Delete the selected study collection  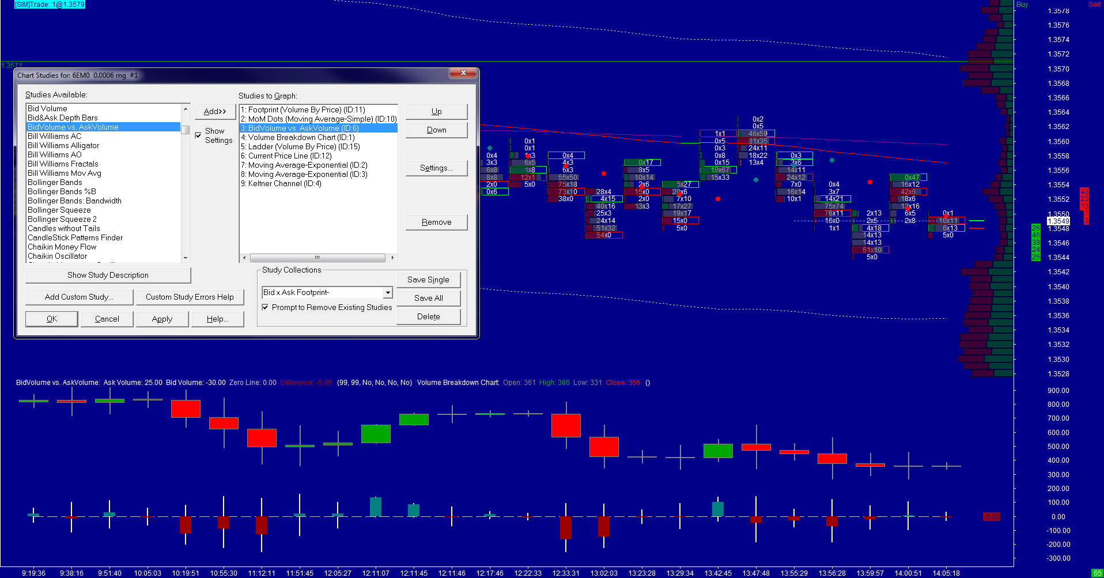(429, 316)
